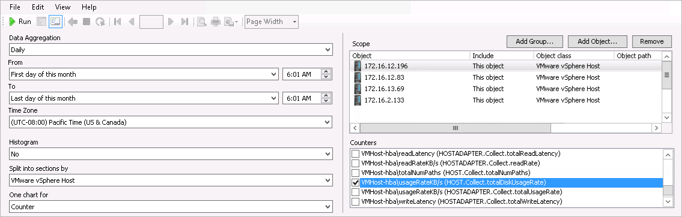Viewport: 682px width, 217px height.
Task: Go to the previous page icon
Action: (x=132, y=21)
